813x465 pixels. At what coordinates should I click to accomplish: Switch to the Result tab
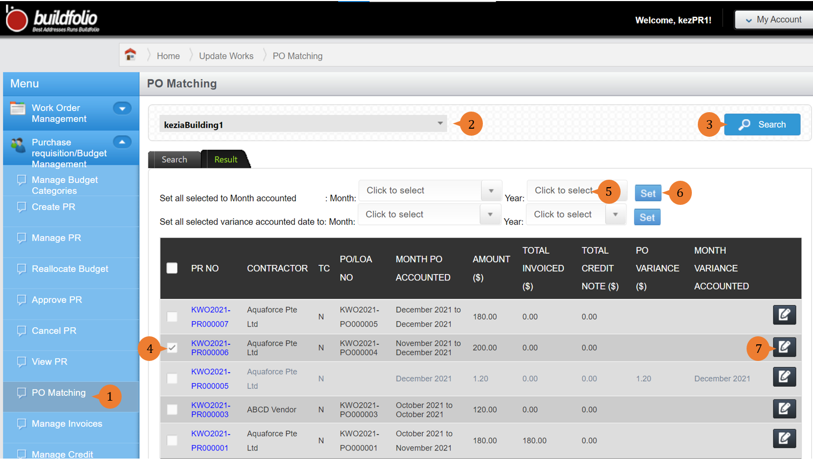226,159
